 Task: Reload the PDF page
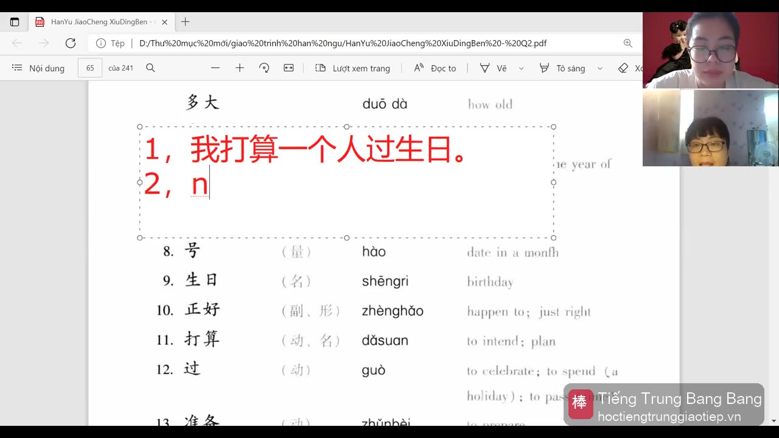tap(71, 43)
